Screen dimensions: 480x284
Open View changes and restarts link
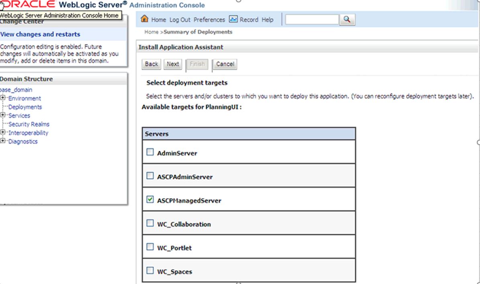[x=40, y=34]
